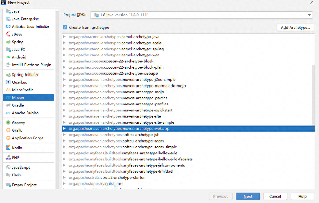Uncheck Create from archetype checkbox

point(65,28)
